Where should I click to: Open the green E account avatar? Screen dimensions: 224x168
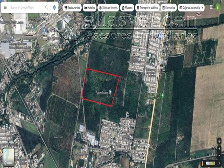(x=218, y=7)
